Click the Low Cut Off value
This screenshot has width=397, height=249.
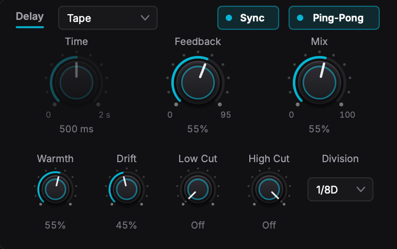coord(198,225)
